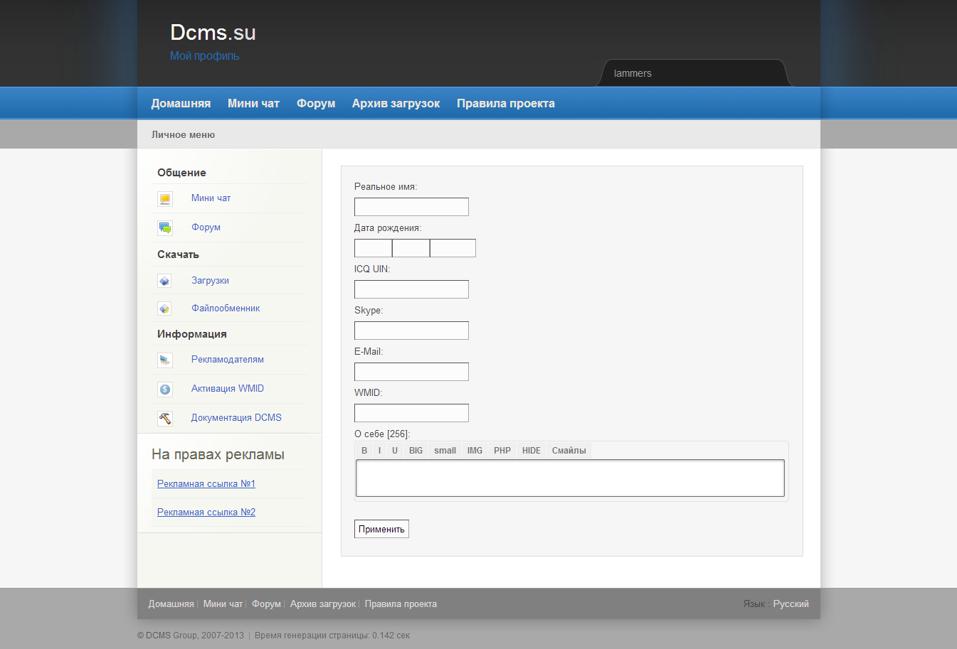Insert small tag in editor toolbar

tap(445, 451)
